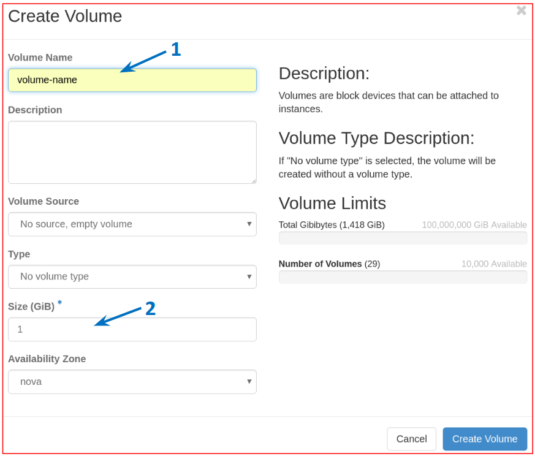Click the blue annotation number 1

[176, 50]
